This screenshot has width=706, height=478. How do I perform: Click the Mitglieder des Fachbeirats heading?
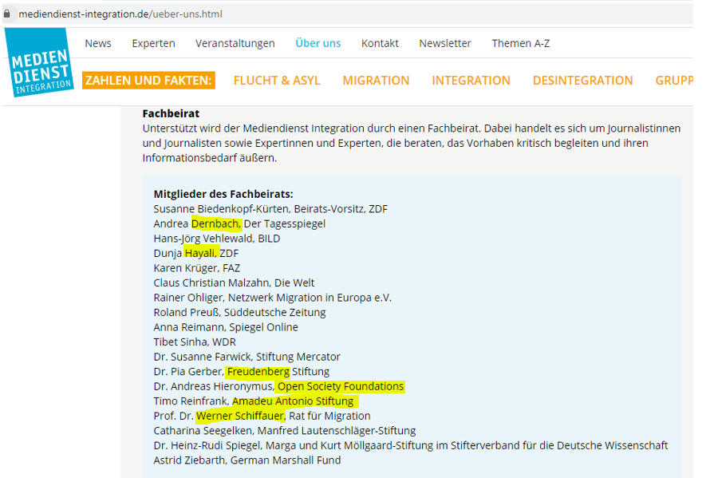point(223,194)
